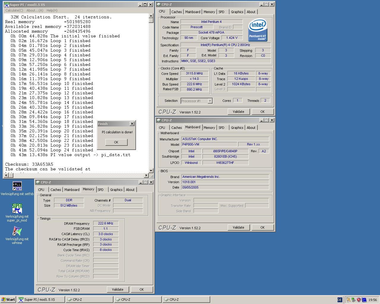Click the first system tray icon
Screen dimensions: 380x304
[348, 300]
